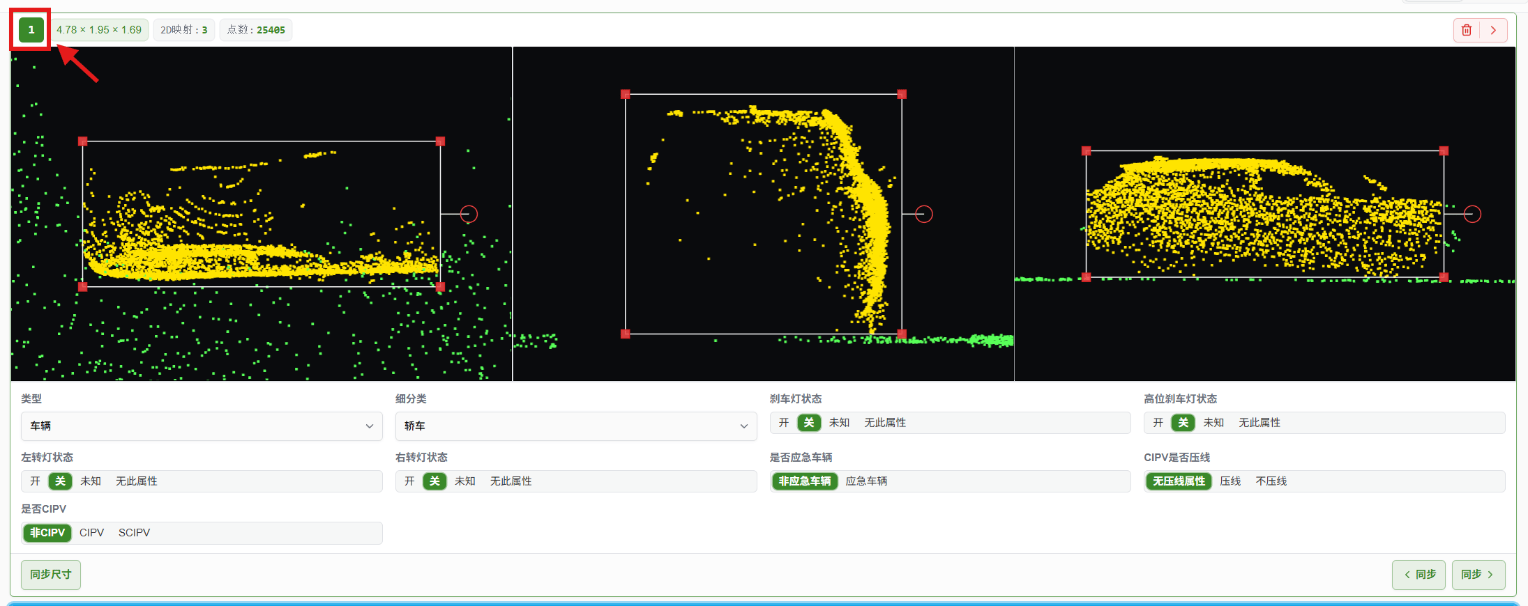Viewport: 1528px width, 606px height.
Task: Select 无压线属性 option
Action: (x=1179, y=481)
